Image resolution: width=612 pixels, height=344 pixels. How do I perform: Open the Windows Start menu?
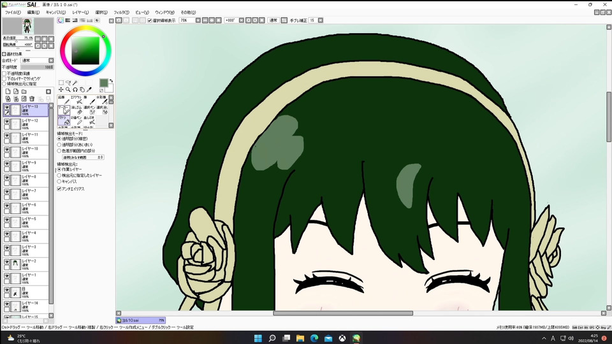click(258, 338)
